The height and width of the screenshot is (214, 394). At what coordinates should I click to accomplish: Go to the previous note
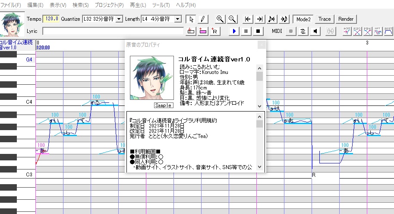point(271,19)
